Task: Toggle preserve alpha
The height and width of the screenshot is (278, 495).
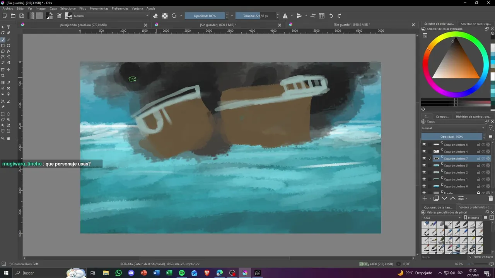Action: click(165, 16)
